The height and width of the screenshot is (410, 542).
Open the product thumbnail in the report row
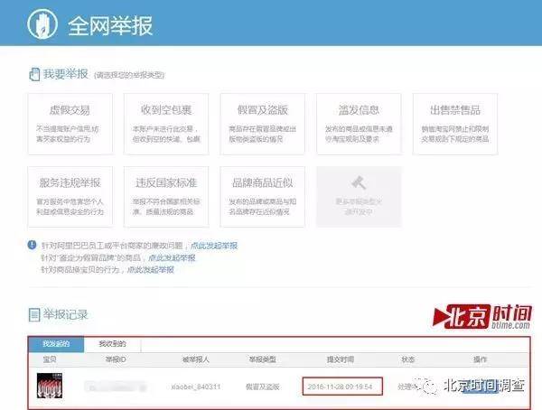pos(50,386)
